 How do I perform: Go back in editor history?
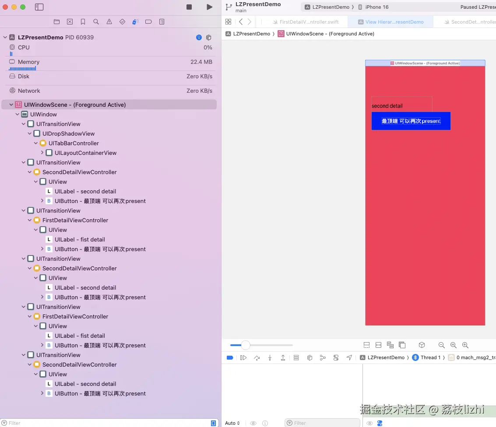pyautogui.click(x=241, y=22)
